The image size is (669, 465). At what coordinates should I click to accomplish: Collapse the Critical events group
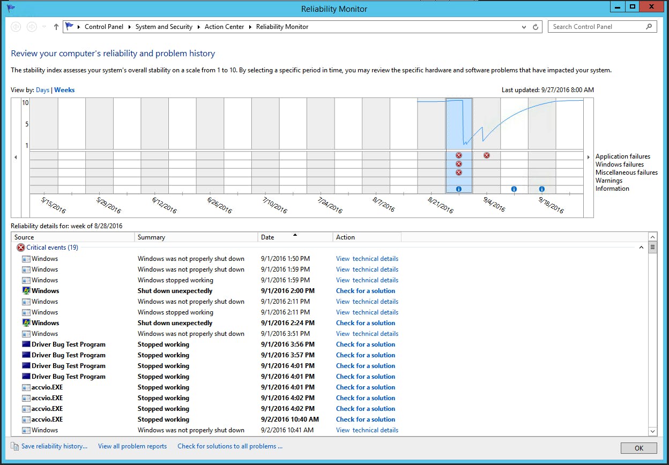point(642,247)
